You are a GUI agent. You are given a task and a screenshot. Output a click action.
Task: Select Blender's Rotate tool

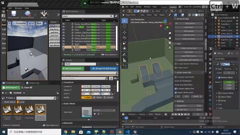coord(124,37)
